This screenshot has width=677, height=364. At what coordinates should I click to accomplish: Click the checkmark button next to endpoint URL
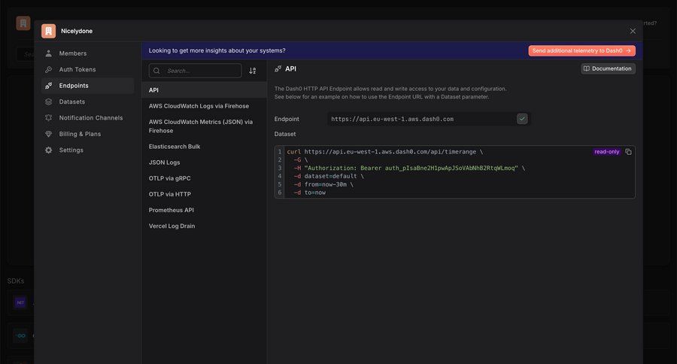point(522,119)
